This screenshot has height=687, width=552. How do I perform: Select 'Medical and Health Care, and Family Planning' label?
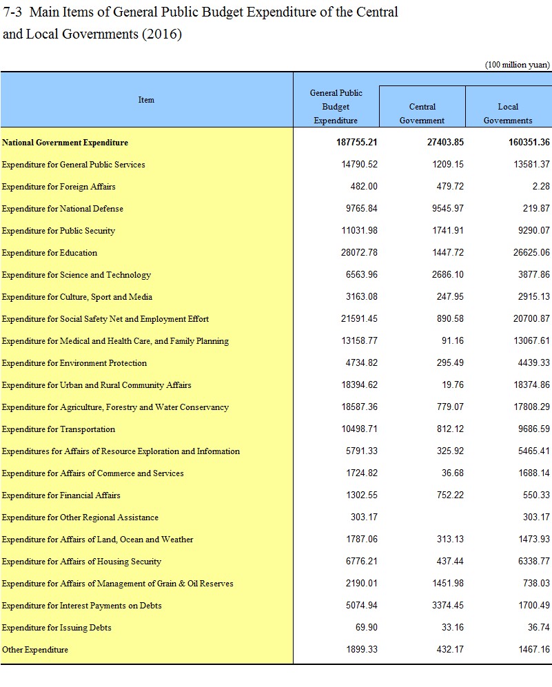click(x=115, y=341)
